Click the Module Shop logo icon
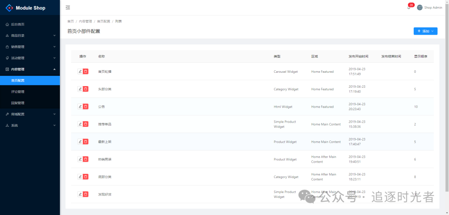This screenshot has height=215, width=449. pyautogui.click(x=10, y=8)
